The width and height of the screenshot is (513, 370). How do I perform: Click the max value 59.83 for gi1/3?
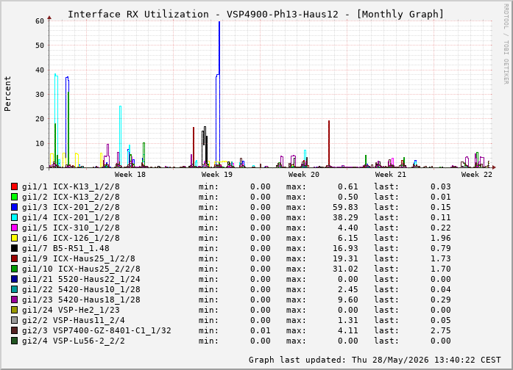[x=345, y=207]
